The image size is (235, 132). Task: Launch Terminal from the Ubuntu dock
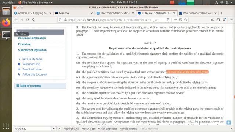(x=6, y=34)
